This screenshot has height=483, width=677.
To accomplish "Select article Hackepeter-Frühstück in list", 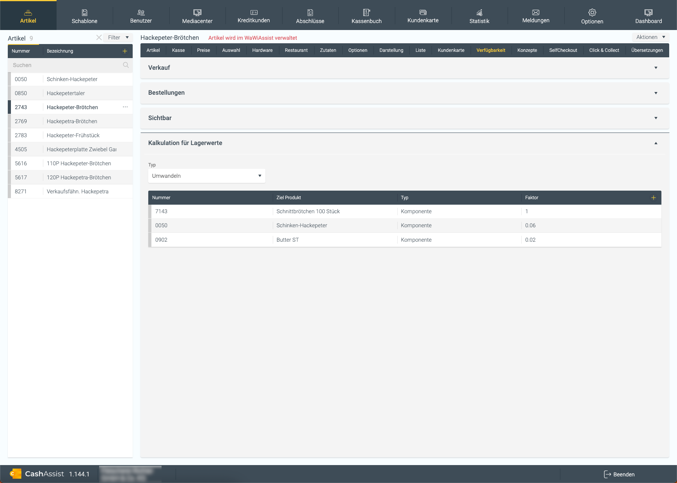I will pos(73,135).
